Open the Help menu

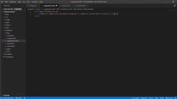[x=41, y=2]
